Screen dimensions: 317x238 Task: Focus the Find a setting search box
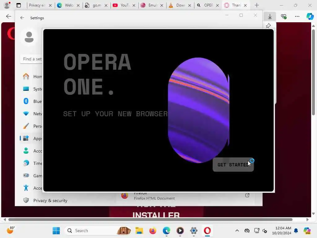31,59
